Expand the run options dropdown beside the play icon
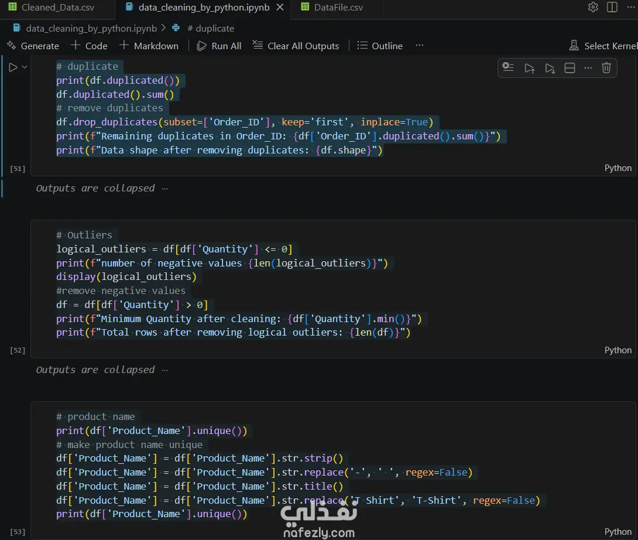 (25, 67)
